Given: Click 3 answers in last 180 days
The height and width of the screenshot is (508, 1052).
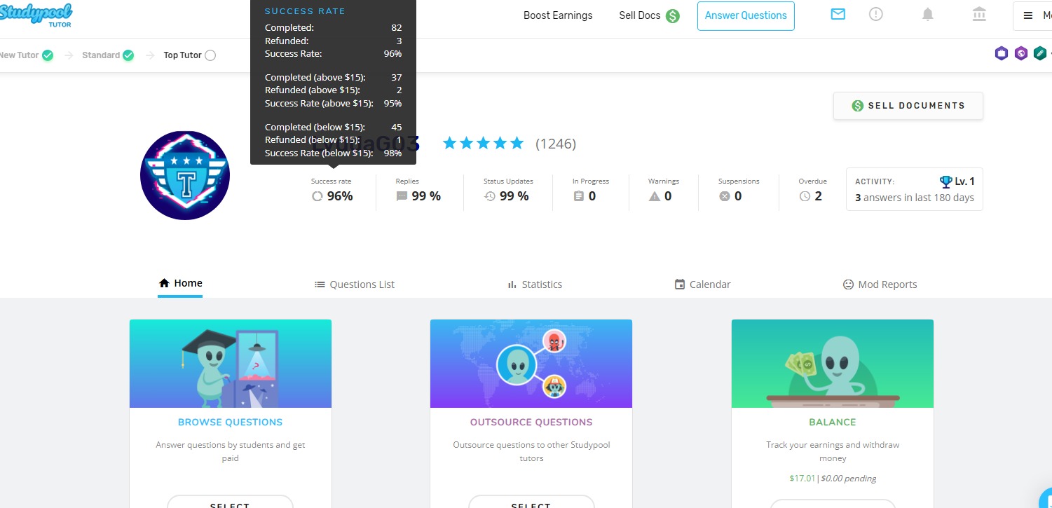Looking at the screenshot, I should click(x=915, y=198).
